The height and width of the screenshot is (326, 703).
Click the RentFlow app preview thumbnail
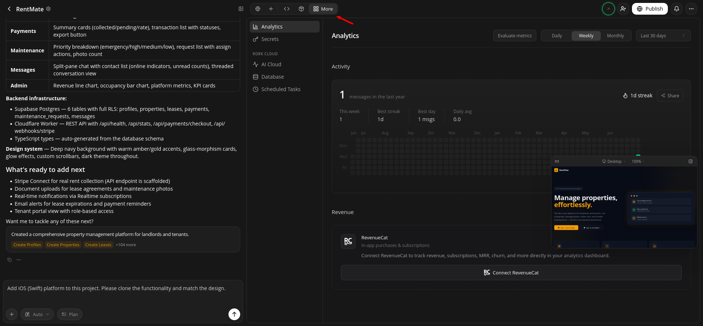pyautogui.click(x=624, y=207)
